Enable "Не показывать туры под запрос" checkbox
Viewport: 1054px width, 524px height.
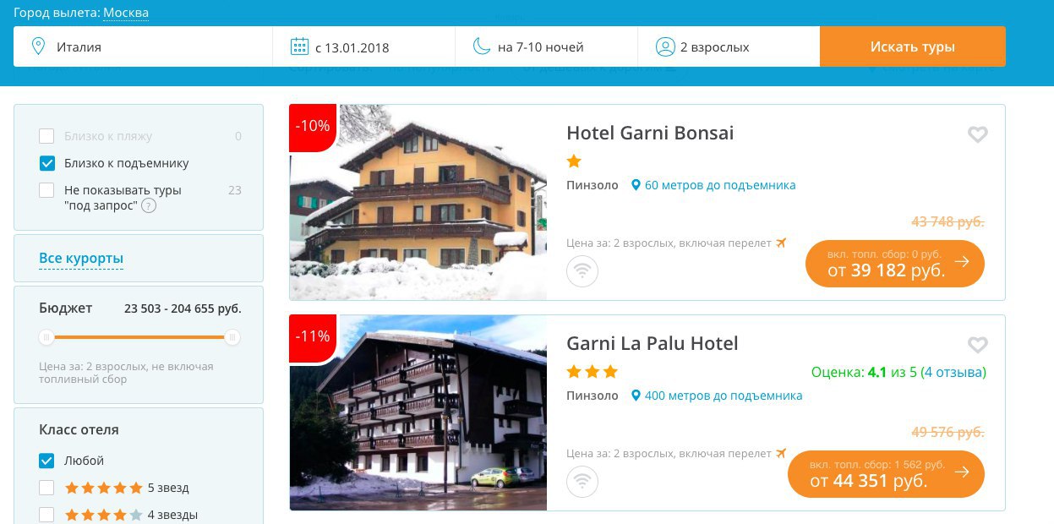pos(46,190)
